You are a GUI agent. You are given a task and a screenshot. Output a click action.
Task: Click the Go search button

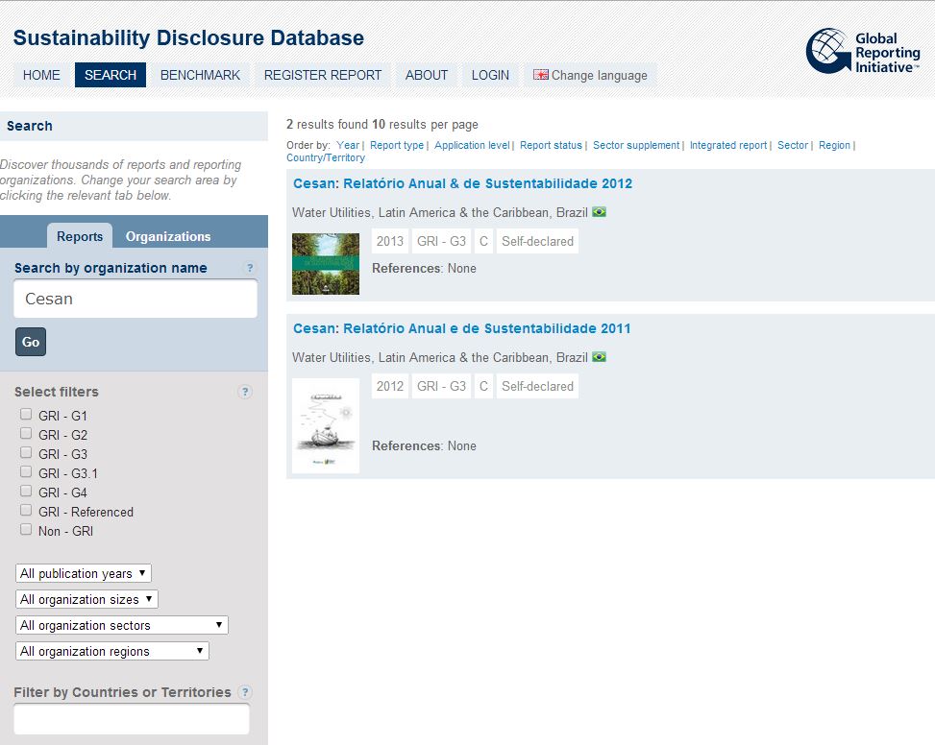31,342
